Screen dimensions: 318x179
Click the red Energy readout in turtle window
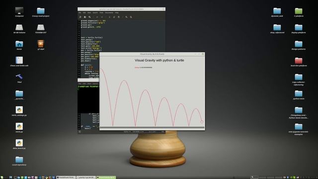(x=144, y=68)
